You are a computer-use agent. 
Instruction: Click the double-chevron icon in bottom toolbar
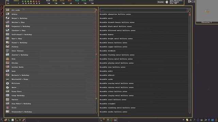(x=20, y=120)
